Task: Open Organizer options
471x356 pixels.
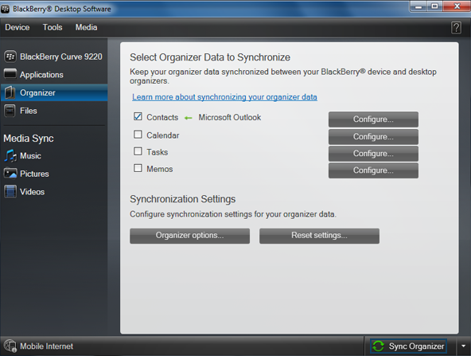Action: pyautogui.click(x=189, y=236)
